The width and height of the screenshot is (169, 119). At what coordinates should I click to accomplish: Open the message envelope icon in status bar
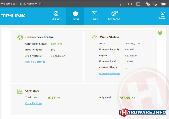tap(138, 4)
